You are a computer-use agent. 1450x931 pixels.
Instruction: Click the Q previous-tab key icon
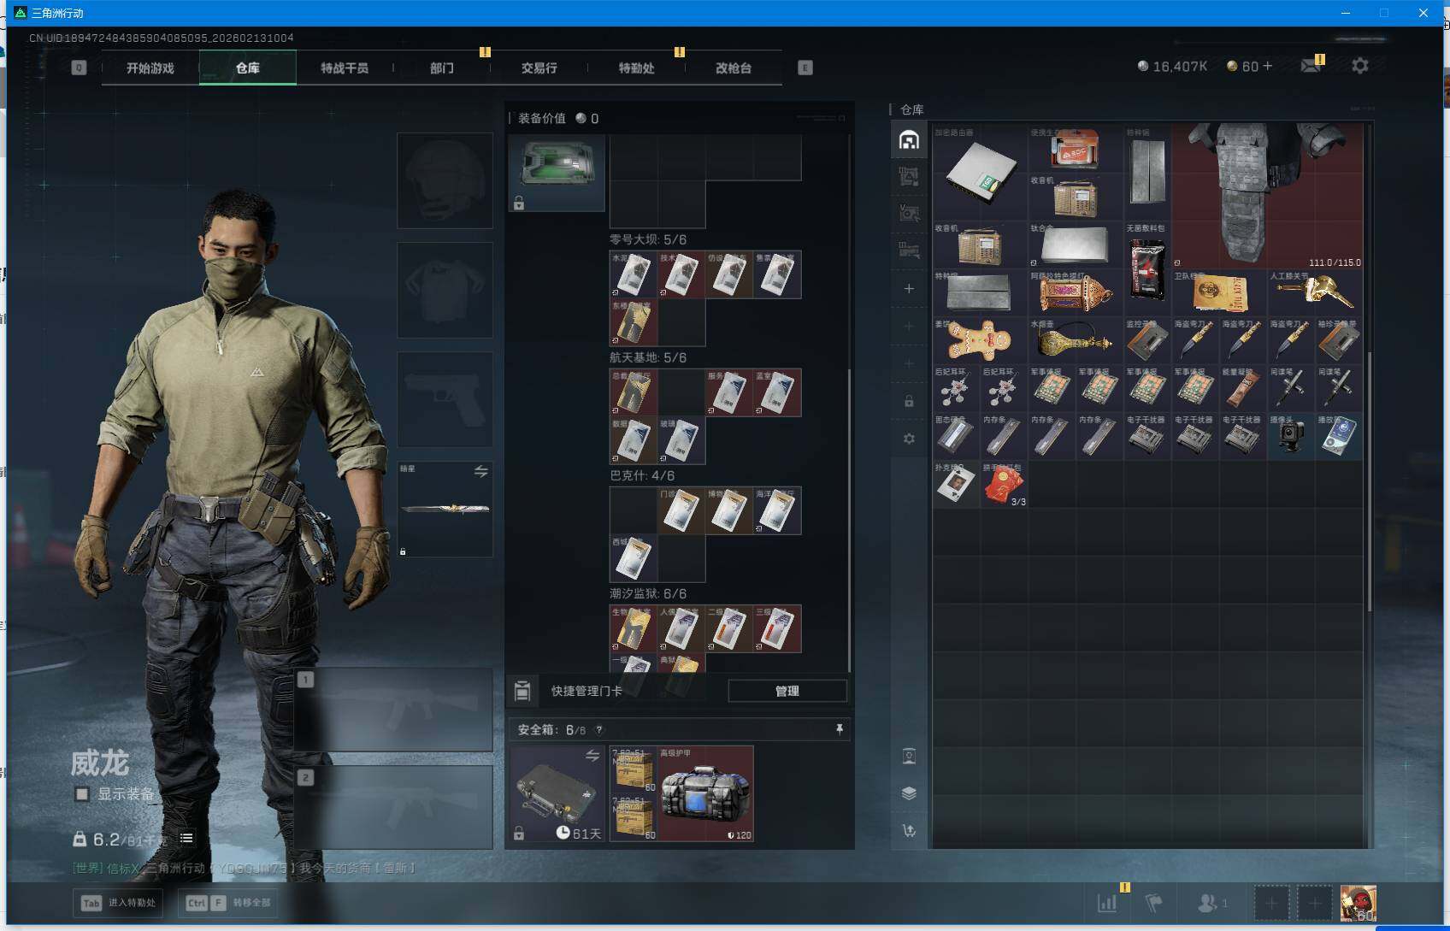click(79, 68)
